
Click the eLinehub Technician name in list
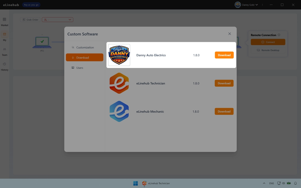(x=151, y=83)
